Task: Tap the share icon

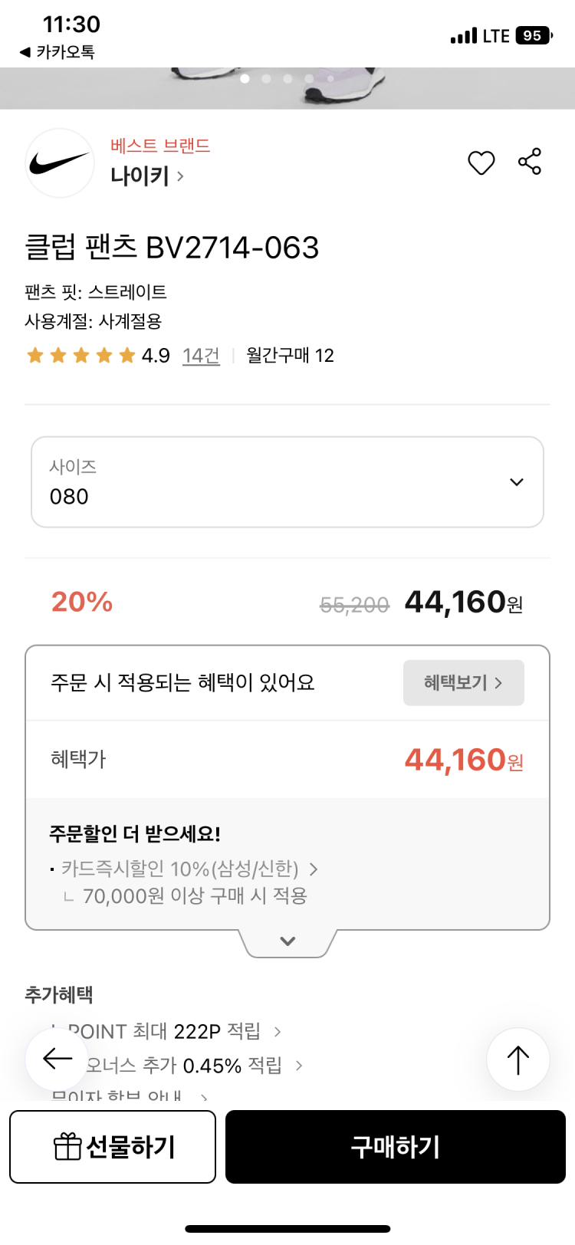Action: (x=530, y=162)
